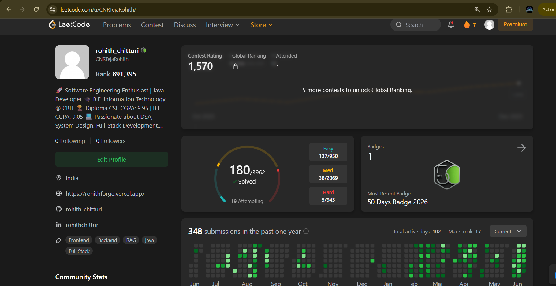556x286 pixels.
Task: Open site information icon in address bar
Action: pos(53,9)
